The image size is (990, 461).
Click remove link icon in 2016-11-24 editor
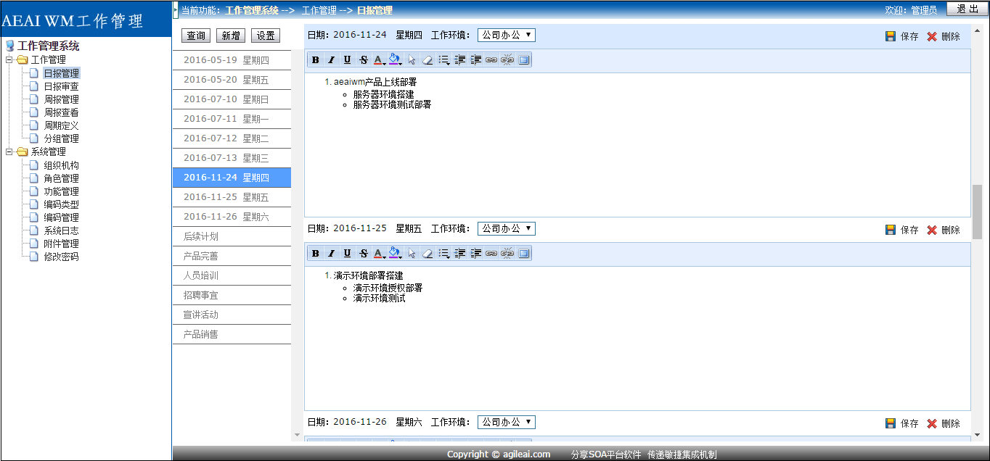point(507,60)
